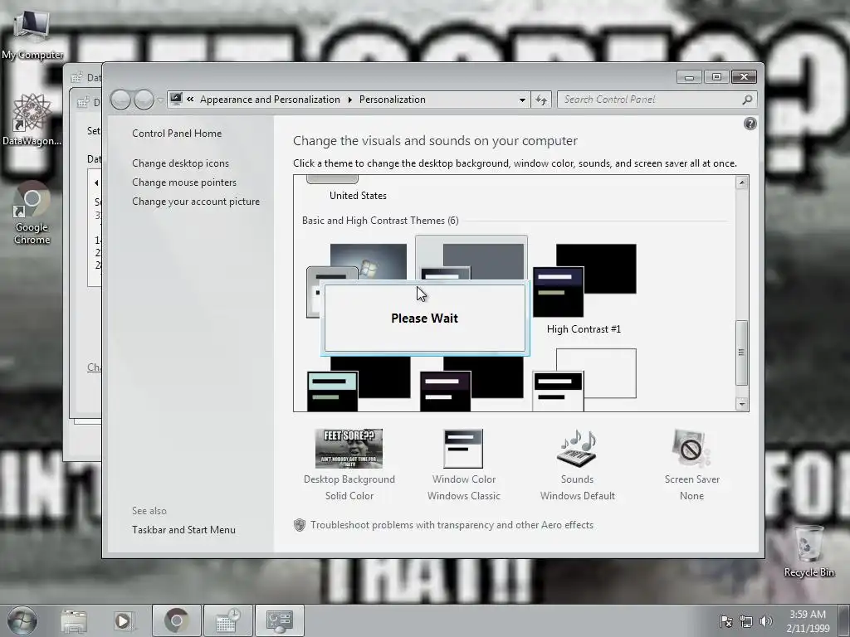
Task: Click the Action Center flag tray icon
Action: pos(725,621)
